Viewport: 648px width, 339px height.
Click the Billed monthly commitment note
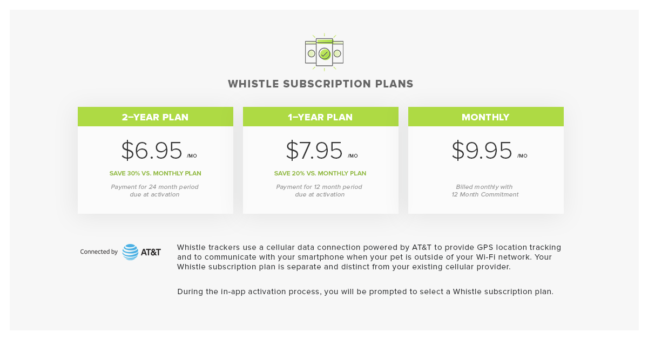[x=485, y=191]
